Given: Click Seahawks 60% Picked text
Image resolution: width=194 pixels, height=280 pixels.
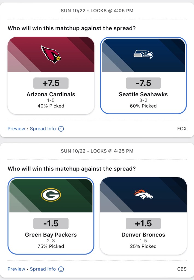Looking at the screenshot, I should 143,106.
